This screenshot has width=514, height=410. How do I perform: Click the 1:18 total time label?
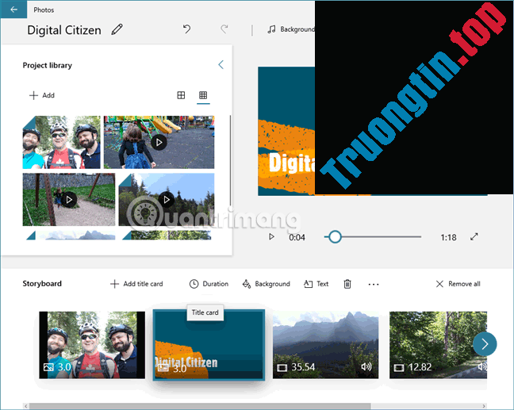[x=448, y=237]
